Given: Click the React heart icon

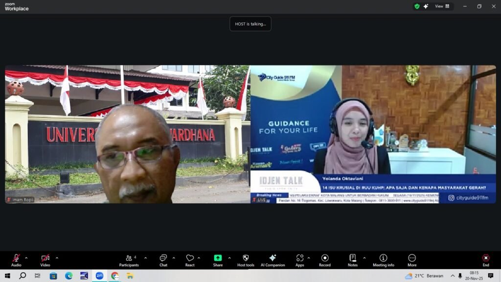Looking at the screenshot, I should (x=190, y=258).
